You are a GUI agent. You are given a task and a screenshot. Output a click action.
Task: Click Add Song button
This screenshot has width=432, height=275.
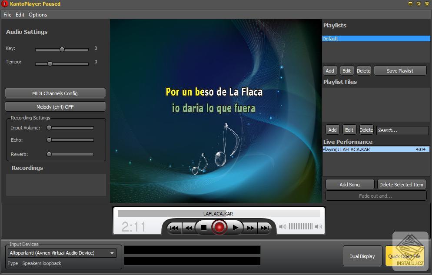[x=349, y=185]
